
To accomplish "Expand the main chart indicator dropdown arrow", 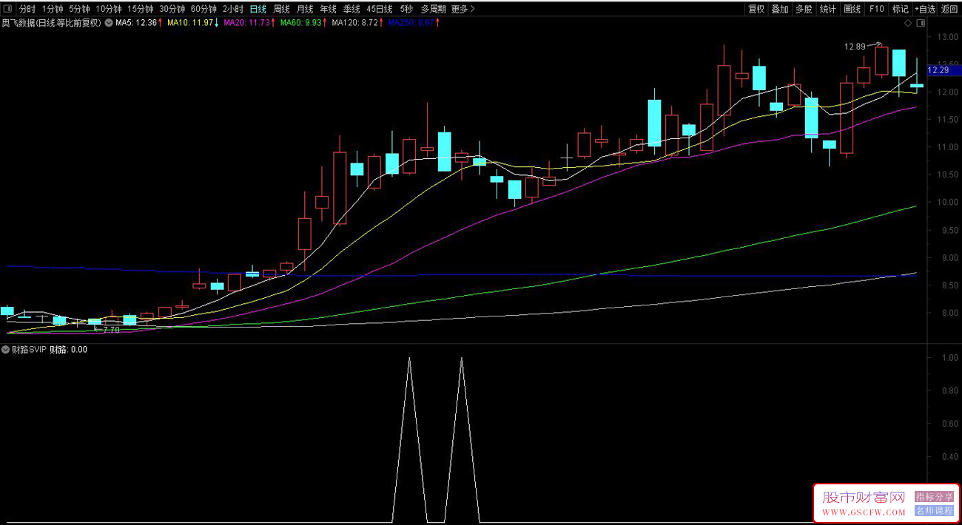I will point(109,23).
